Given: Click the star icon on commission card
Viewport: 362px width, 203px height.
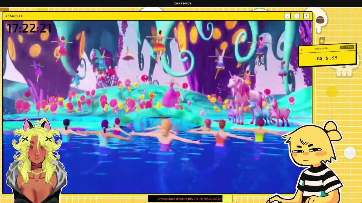Looking at the screenshot, I should click(301, 50).
